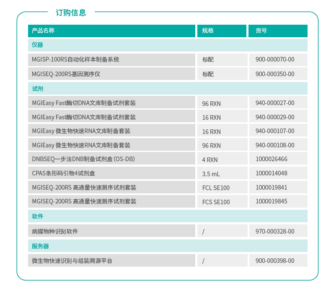Screen dimensions: 326x288
Task: Click the 3.5 mL specification cell
Action: (x=212, y=174)
